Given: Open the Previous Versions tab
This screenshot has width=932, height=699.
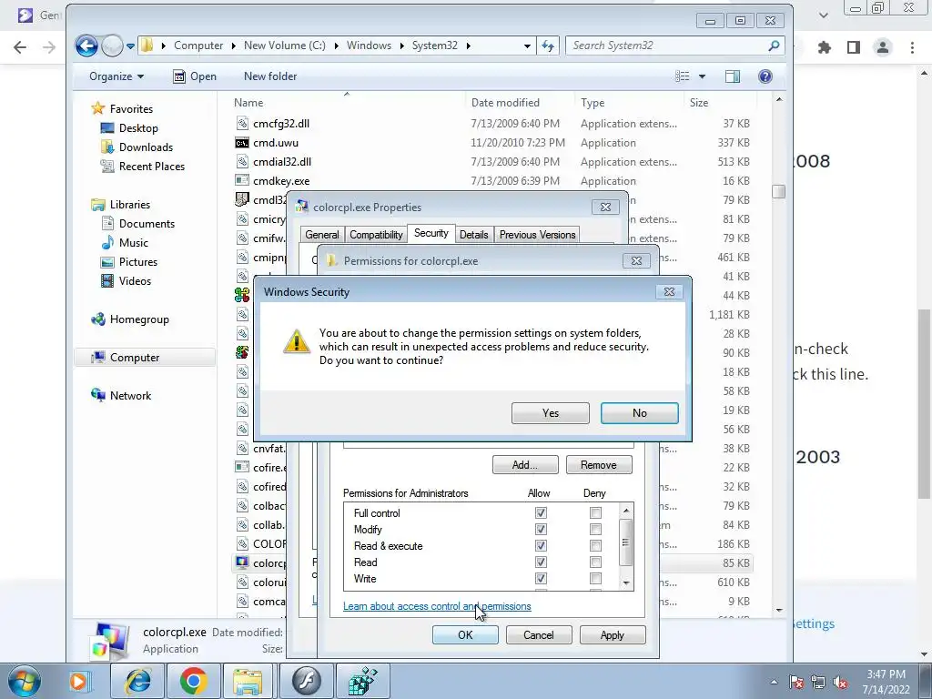Looking at the screenshot, I should (537, 235).
